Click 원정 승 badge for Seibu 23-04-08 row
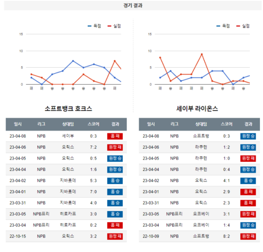The width and height of the screenshot is (263, 252). (248, 136)
